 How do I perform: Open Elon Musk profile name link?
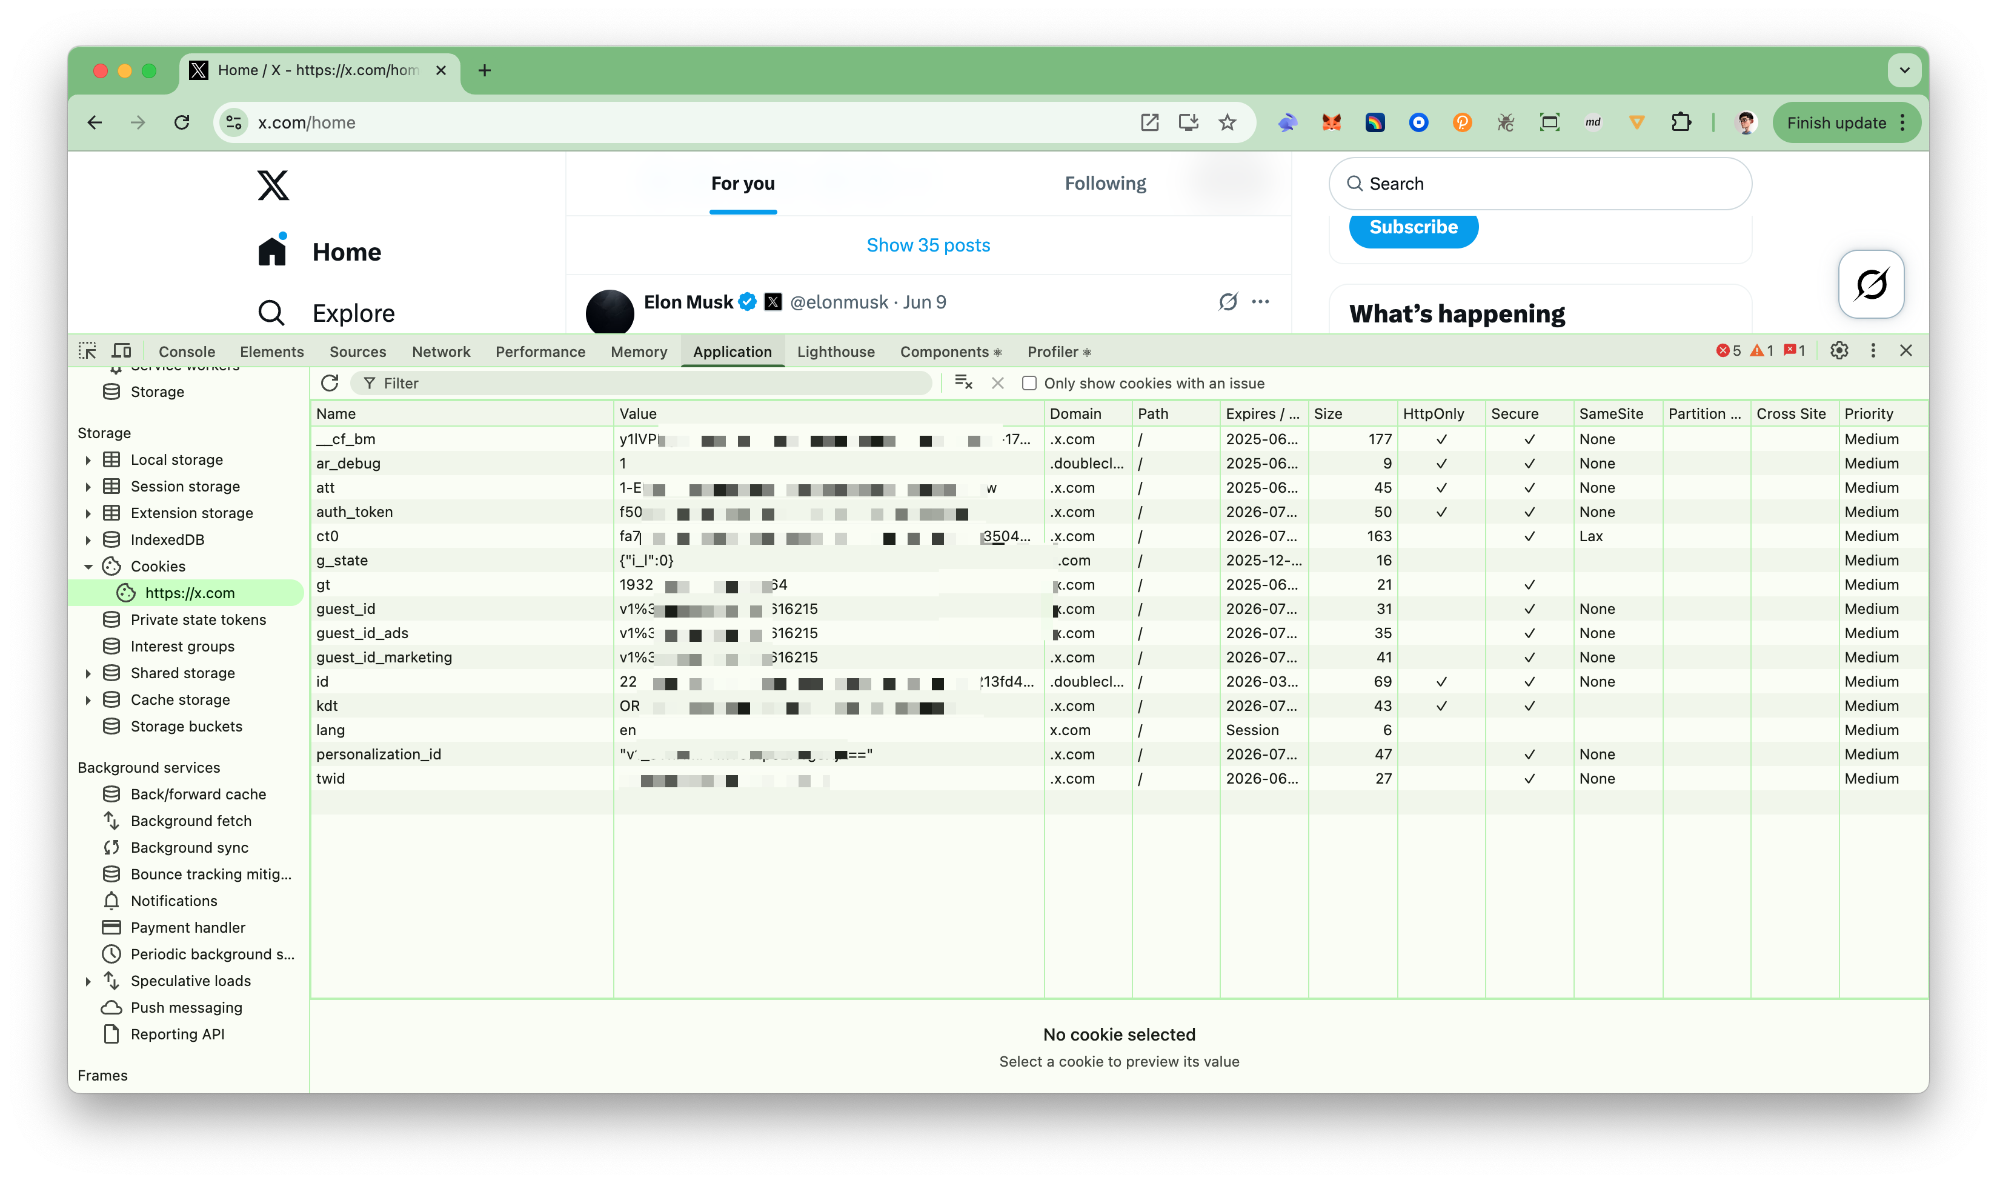tap(688, 302)
